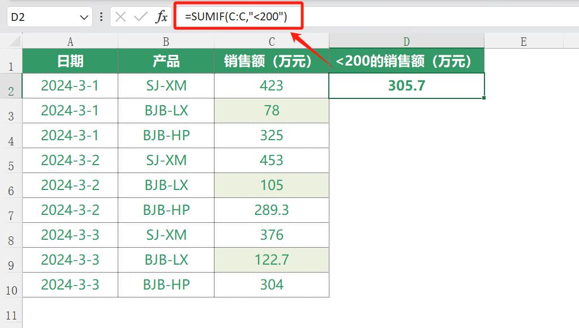579x328 pixels.
Task: Click the header cell "销售额（万元）"
Action: pos(272,61)
